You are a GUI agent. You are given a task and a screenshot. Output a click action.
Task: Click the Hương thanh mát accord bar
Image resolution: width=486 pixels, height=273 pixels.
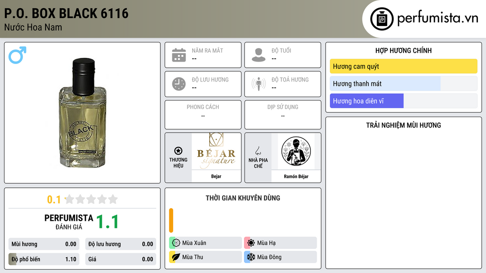click(403, 83)
